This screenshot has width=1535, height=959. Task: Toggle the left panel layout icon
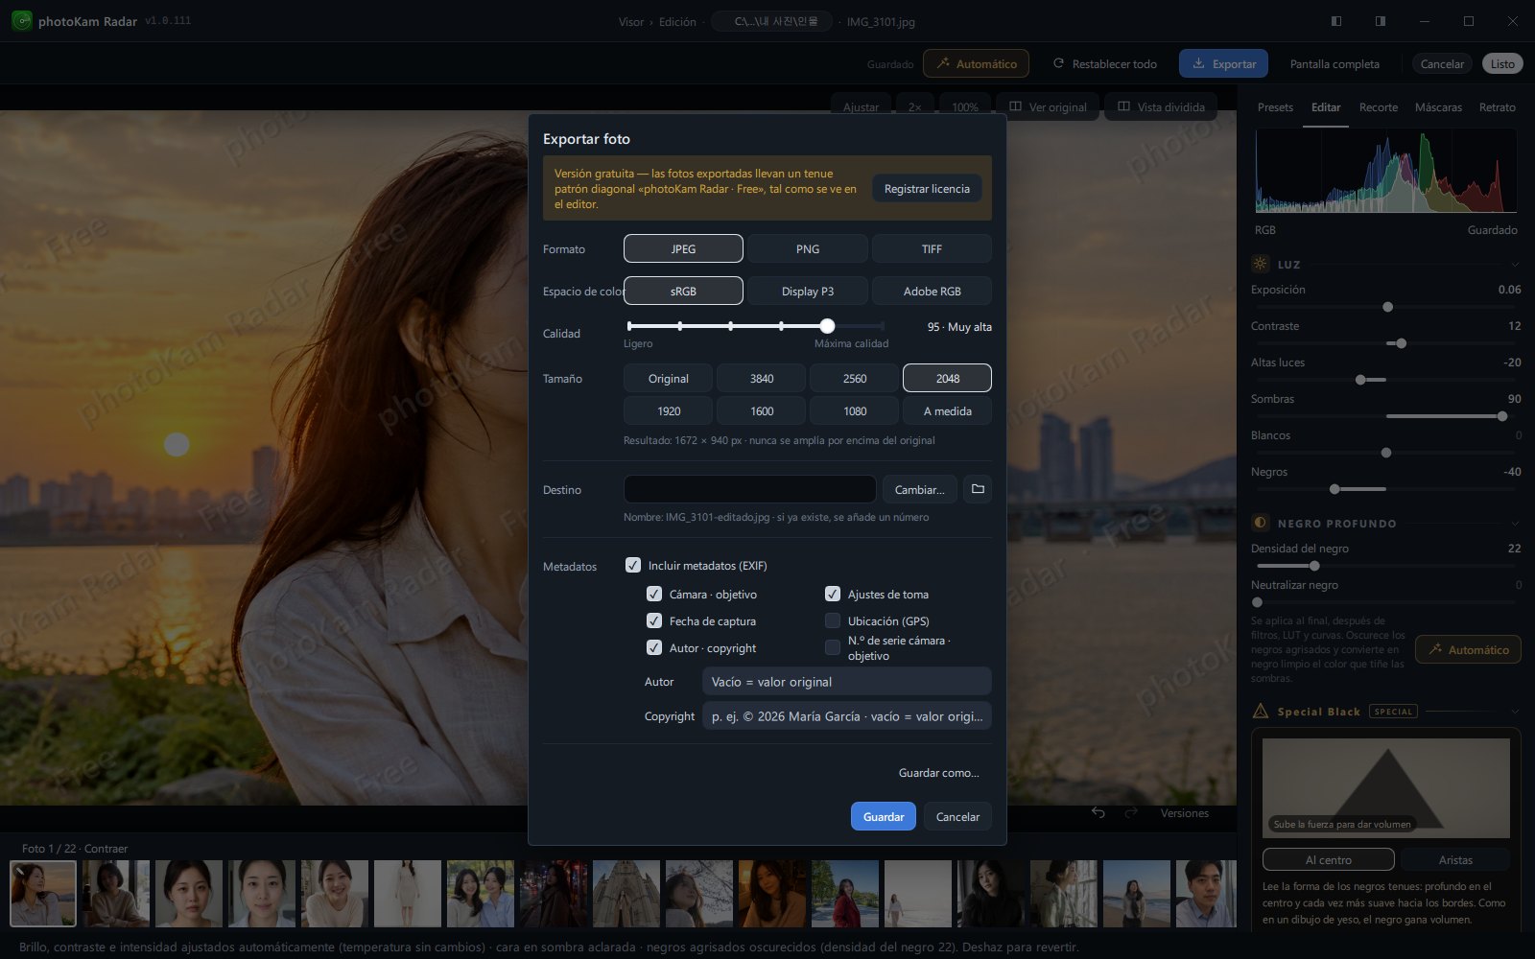(1336, 21)
